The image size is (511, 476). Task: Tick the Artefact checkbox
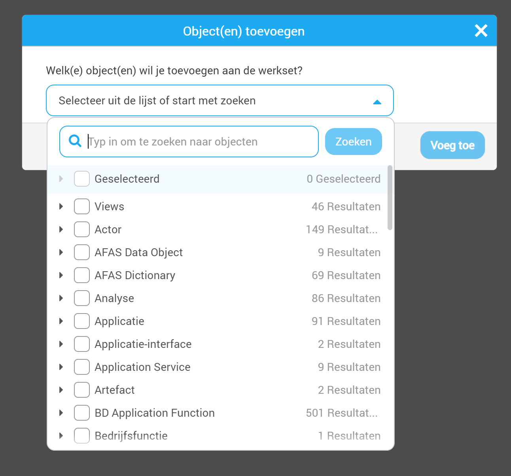tap(82, 390)
